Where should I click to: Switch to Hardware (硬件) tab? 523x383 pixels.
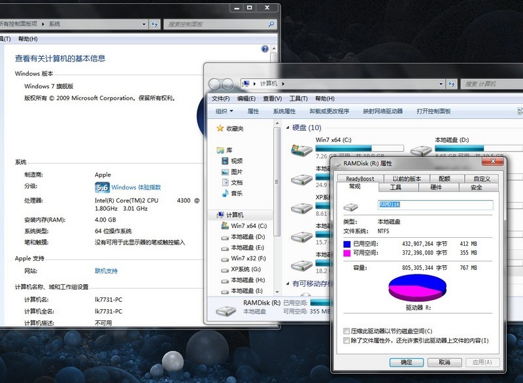click(435, 188)
